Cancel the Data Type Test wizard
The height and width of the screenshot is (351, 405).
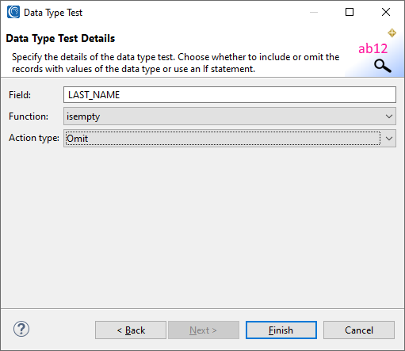tap(359, 330)
